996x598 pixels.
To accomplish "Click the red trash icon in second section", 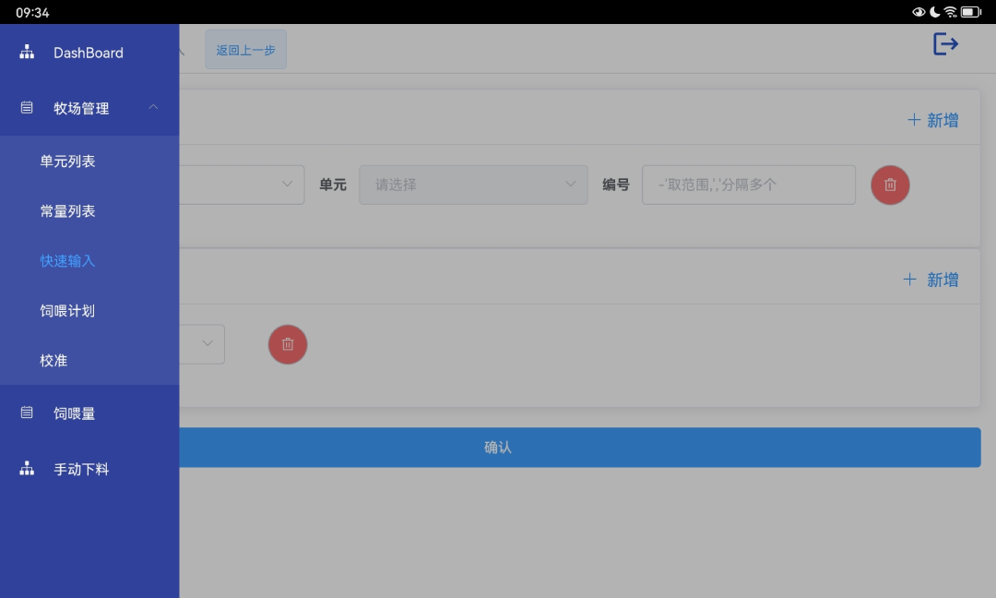I will 287,343.
